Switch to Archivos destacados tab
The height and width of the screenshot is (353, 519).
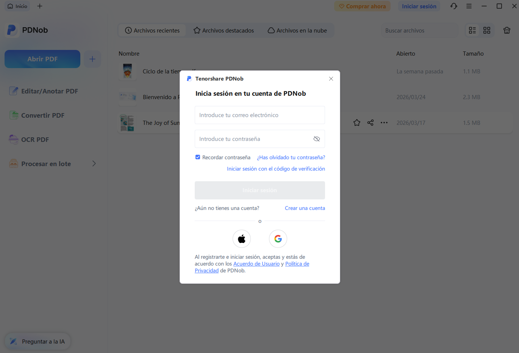pos(224,31)
